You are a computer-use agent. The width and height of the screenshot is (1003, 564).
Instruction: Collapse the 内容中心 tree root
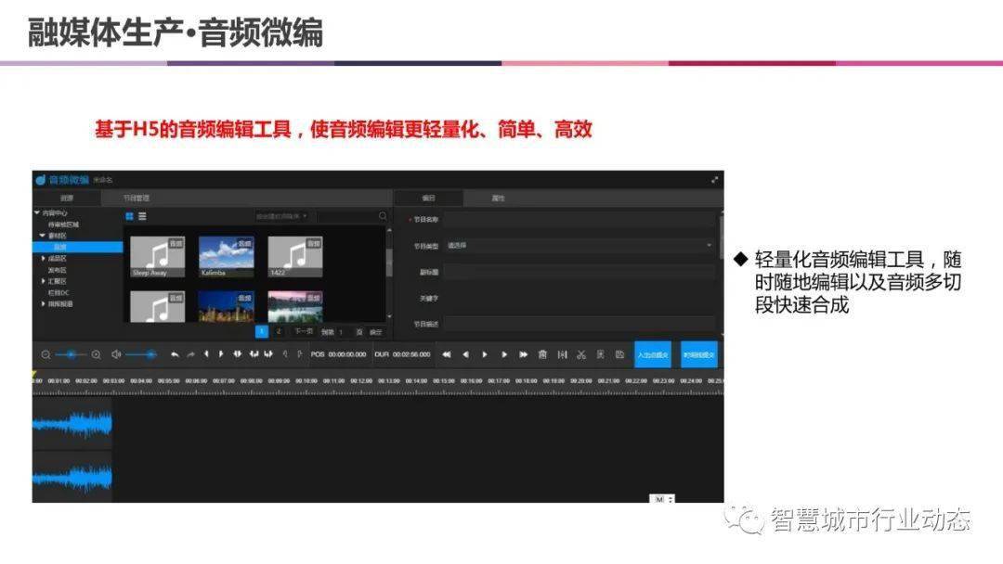pos(37,212)
